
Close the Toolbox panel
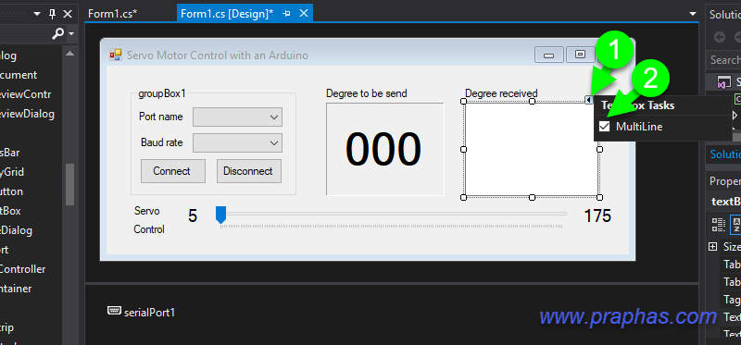(68, 14)
